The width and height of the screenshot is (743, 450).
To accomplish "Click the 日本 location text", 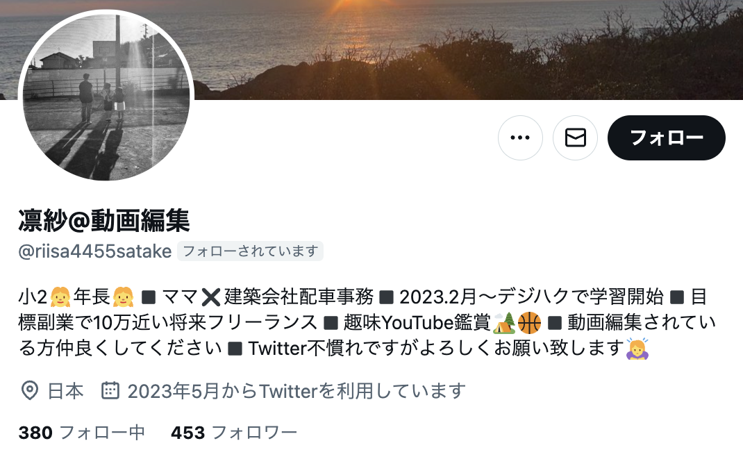I will tap(66, 391).
